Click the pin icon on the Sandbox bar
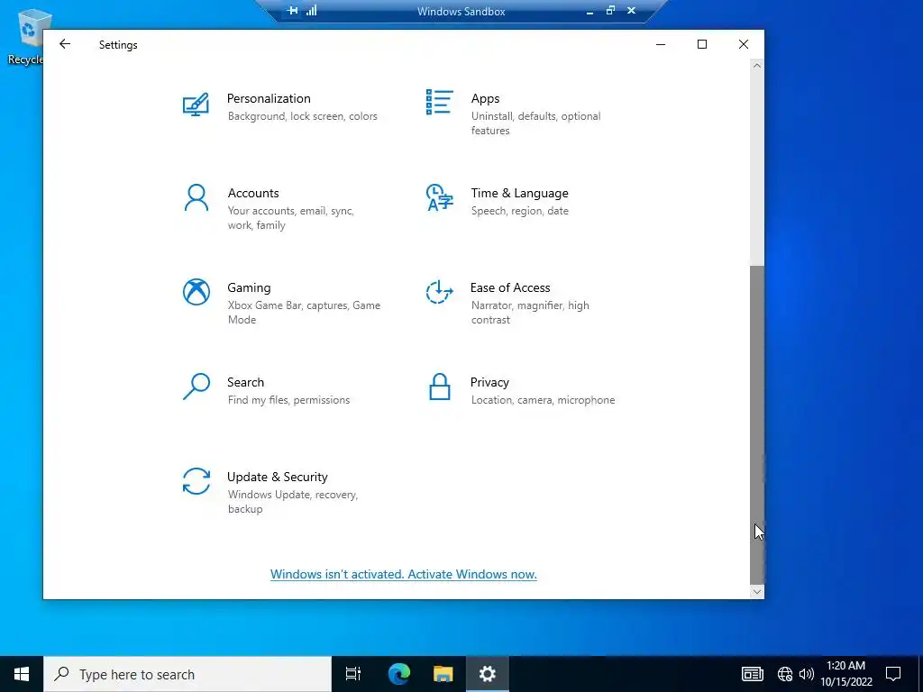The height and width of the screenshot is (692, 923). (292, 11)
